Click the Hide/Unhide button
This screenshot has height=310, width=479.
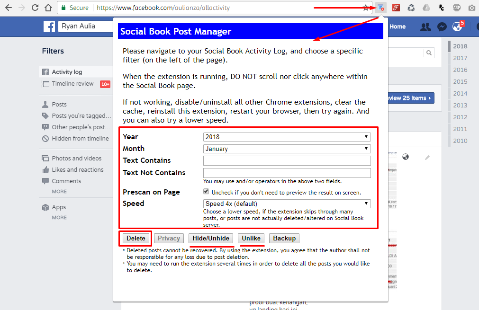point(211,238)
